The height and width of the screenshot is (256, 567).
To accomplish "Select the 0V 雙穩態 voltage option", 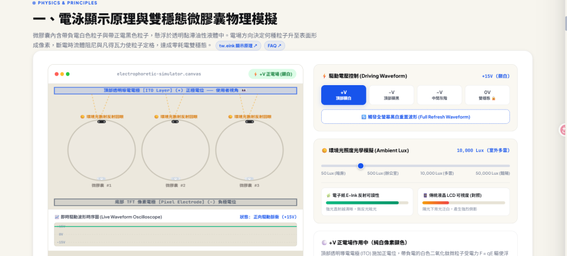I will (487, 95).
